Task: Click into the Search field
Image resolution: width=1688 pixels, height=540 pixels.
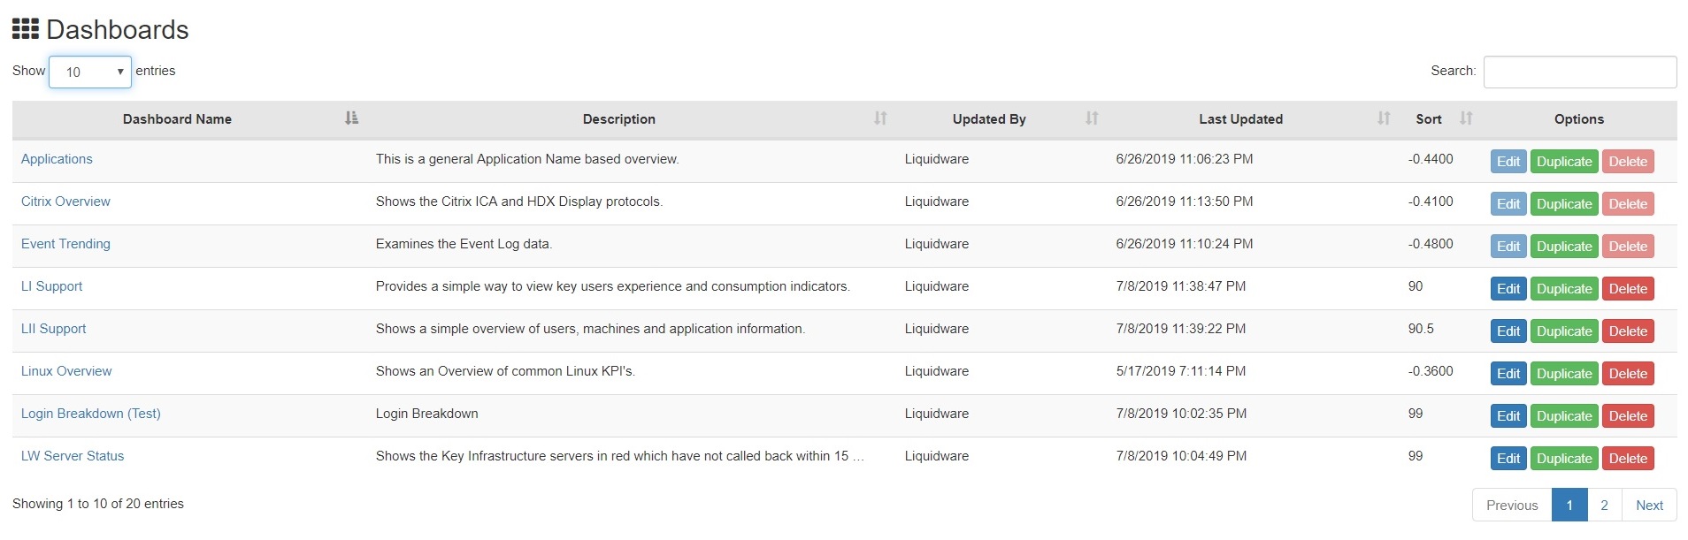Action: pos(1579,72)
